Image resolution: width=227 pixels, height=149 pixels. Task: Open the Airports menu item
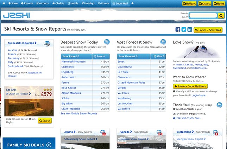(x=43, y=3)
